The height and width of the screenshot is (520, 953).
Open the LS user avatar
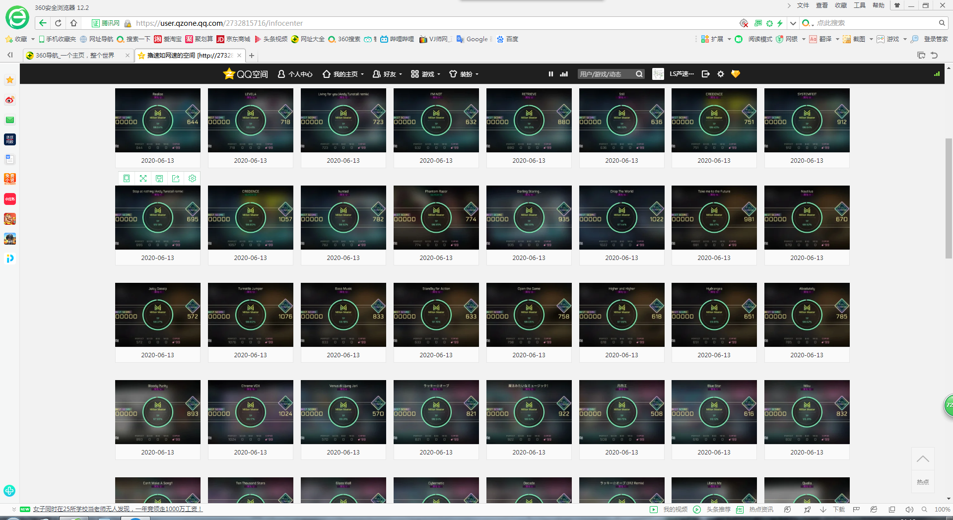coord(658,74)
